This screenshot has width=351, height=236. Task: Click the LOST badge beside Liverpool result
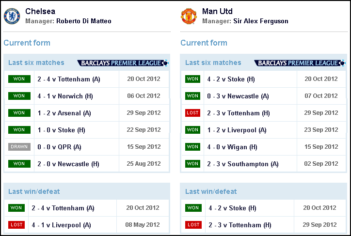coord(16,225)
